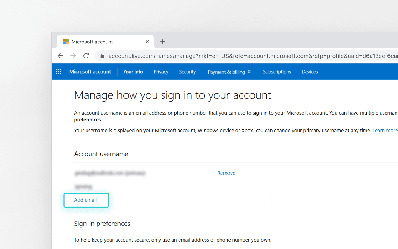The height and width of the screenshot is (249, 398).
Task: Open the Subscriptions menu item
Action: click(x=277, y=72)
